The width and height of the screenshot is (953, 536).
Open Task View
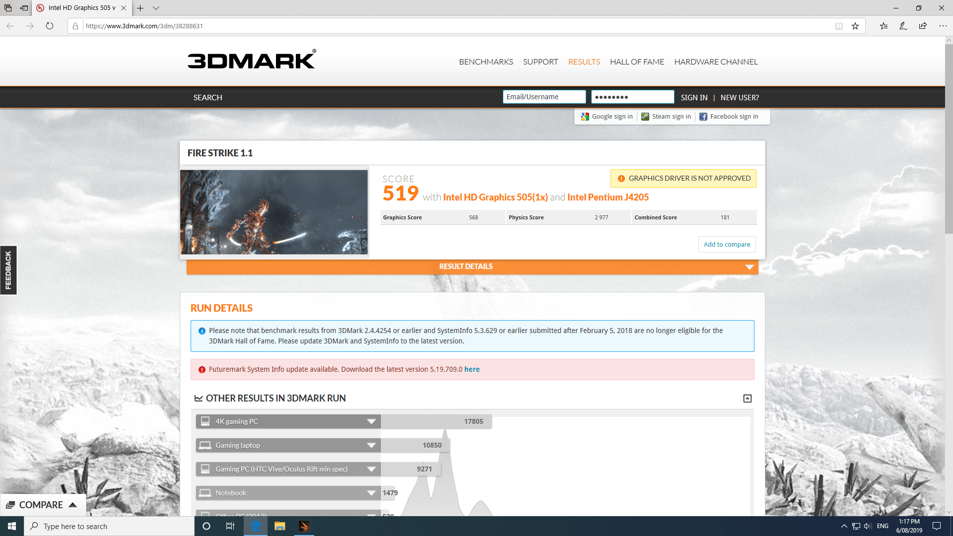click(230, 526)
